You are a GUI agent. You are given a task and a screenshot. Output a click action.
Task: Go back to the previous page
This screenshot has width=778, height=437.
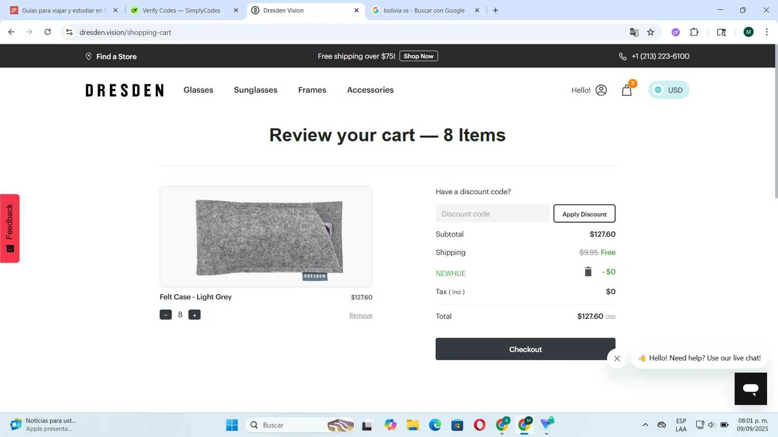[11, 32]
